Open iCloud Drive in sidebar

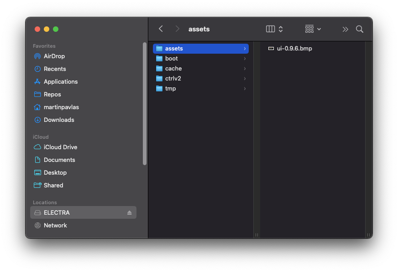[x=83, y=147]
